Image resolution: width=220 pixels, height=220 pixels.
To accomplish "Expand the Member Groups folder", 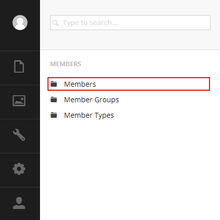I will coord(53,100).
